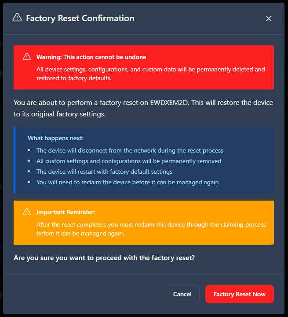Select the bullet about disconnecting from the network
This screenshot has width=288, height=317.
click(x=130, y=150)
